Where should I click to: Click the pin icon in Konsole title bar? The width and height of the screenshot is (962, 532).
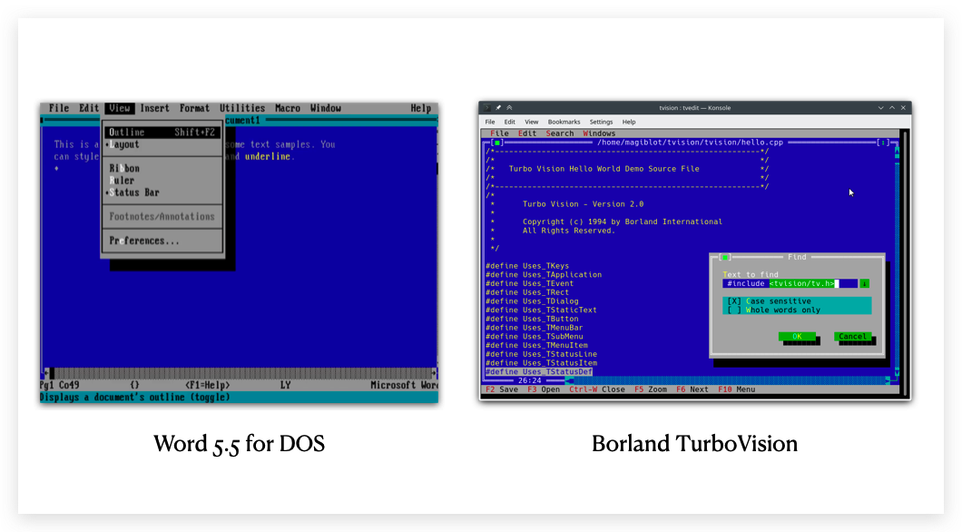coord(498,108)
